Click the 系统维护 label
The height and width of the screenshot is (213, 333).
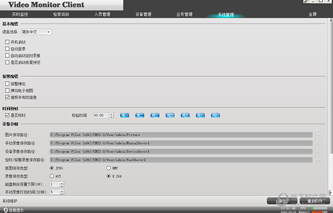click(10, 201)
